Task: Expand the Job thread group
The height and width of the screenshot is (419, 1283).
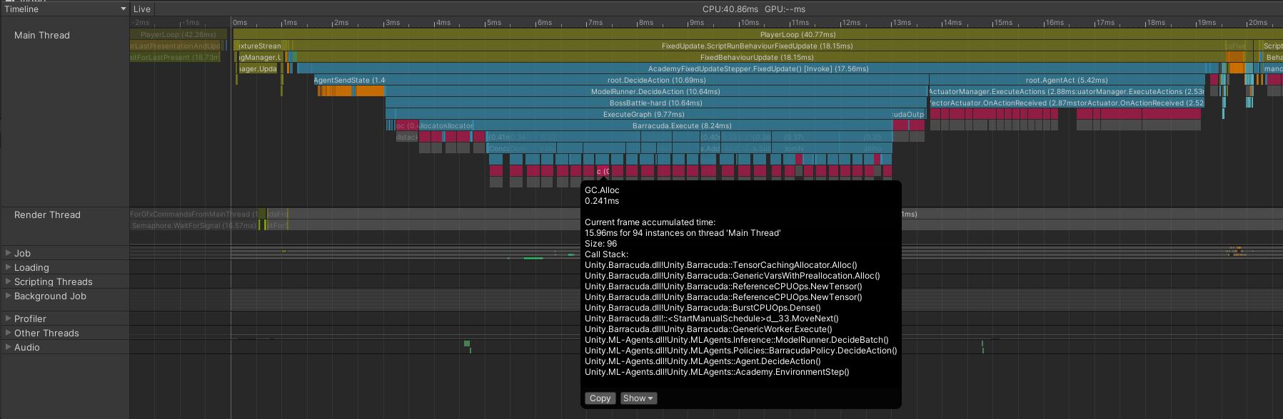Action: (x=8, y=253)
